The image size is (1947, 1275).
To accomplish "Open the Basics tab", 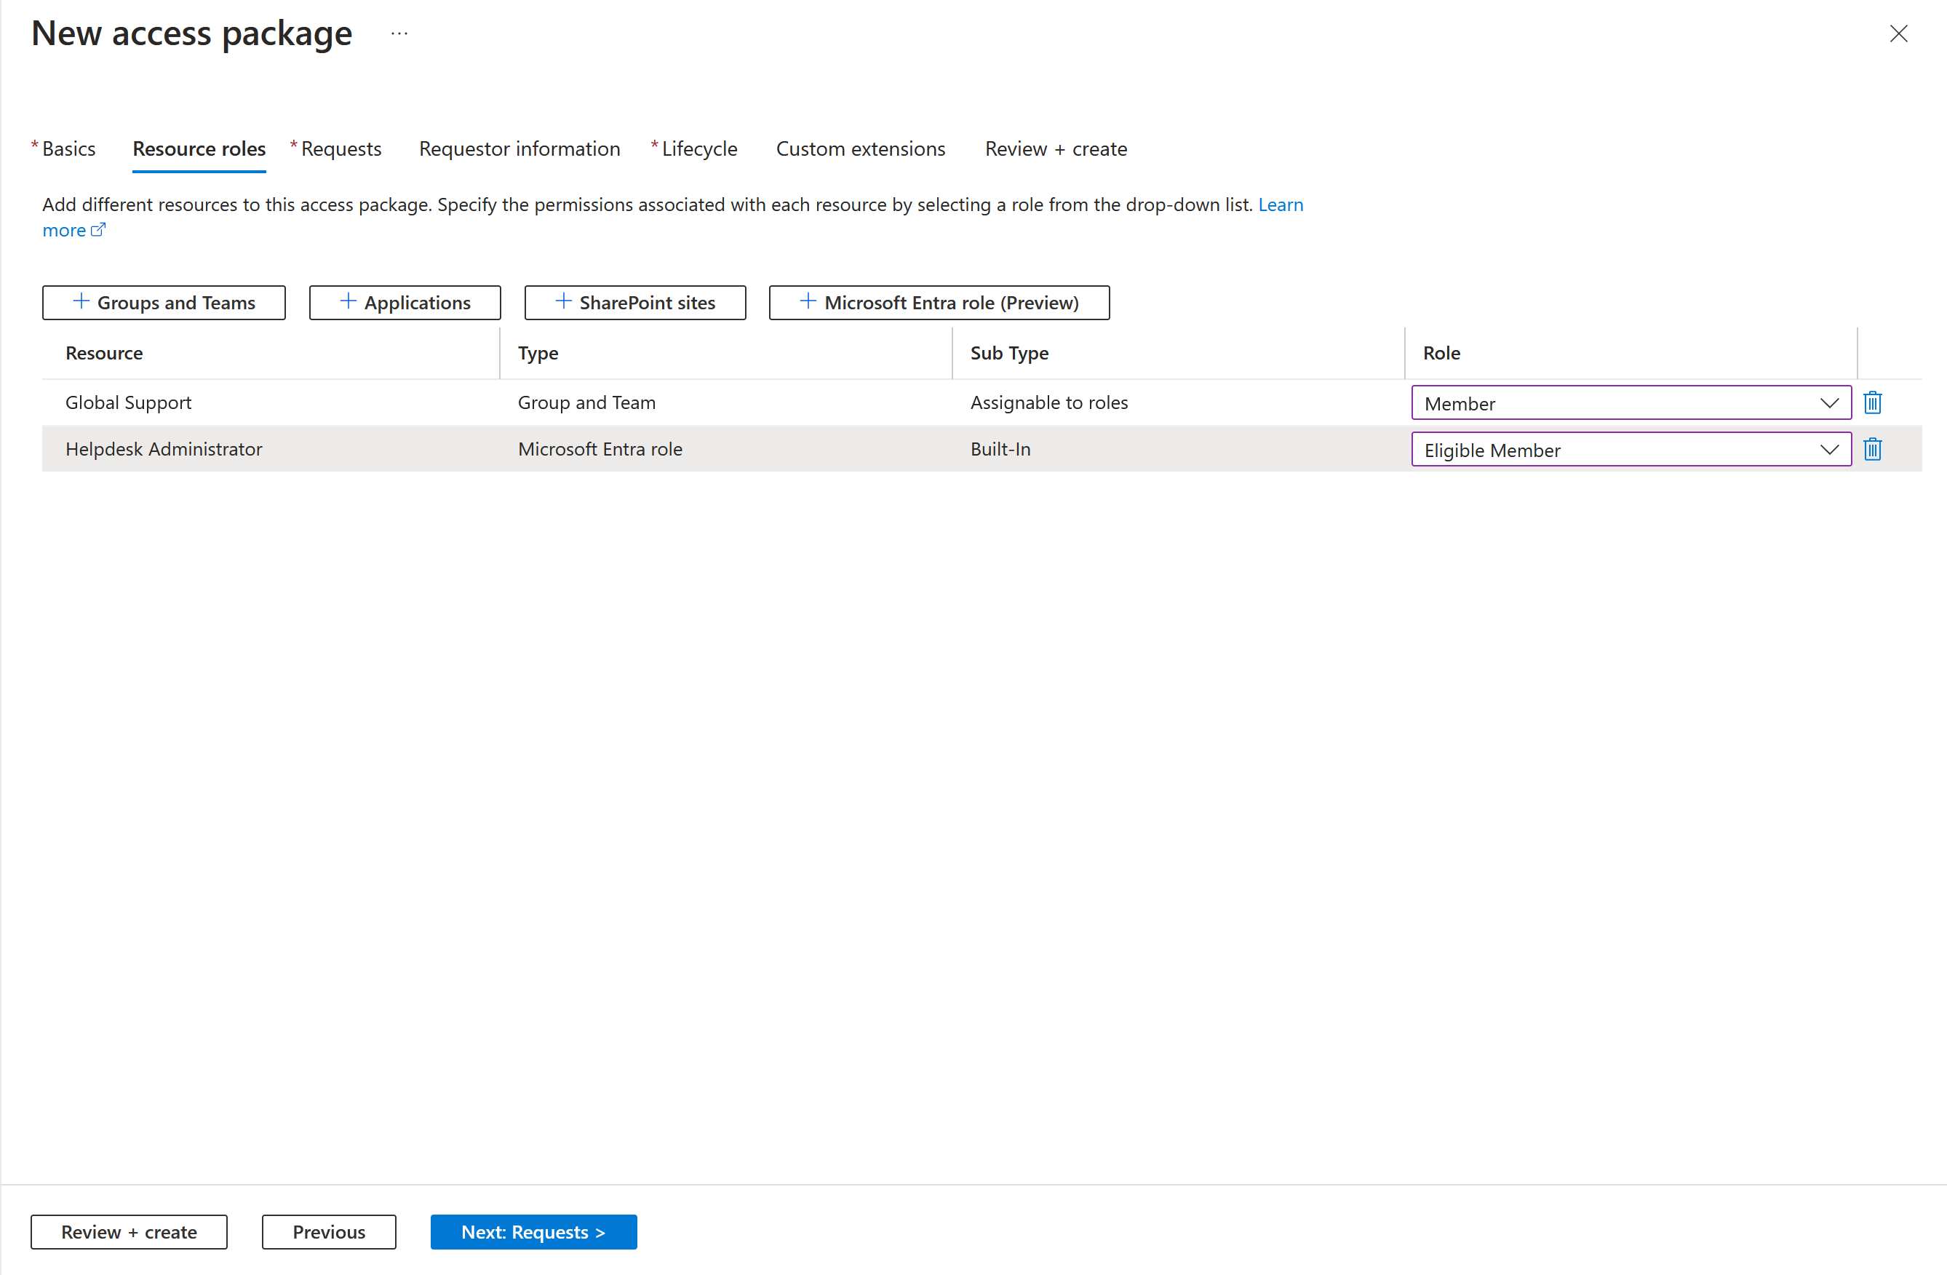I will [68, 148].
